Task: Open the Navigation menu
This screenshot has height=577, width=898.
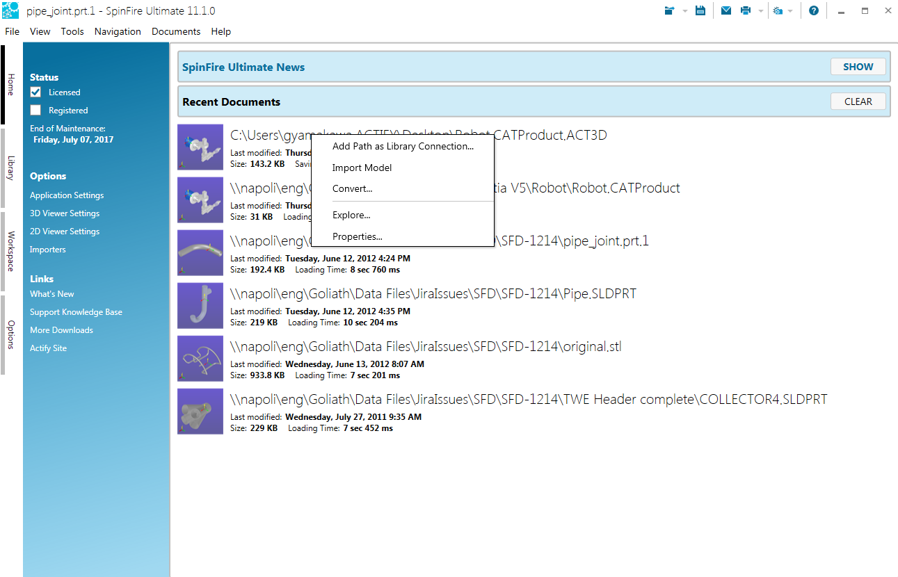Action: (x=118, y=31)
